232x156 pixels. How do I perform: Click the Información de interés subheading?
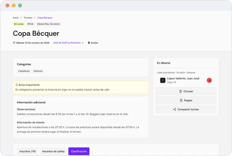(31, 122)
